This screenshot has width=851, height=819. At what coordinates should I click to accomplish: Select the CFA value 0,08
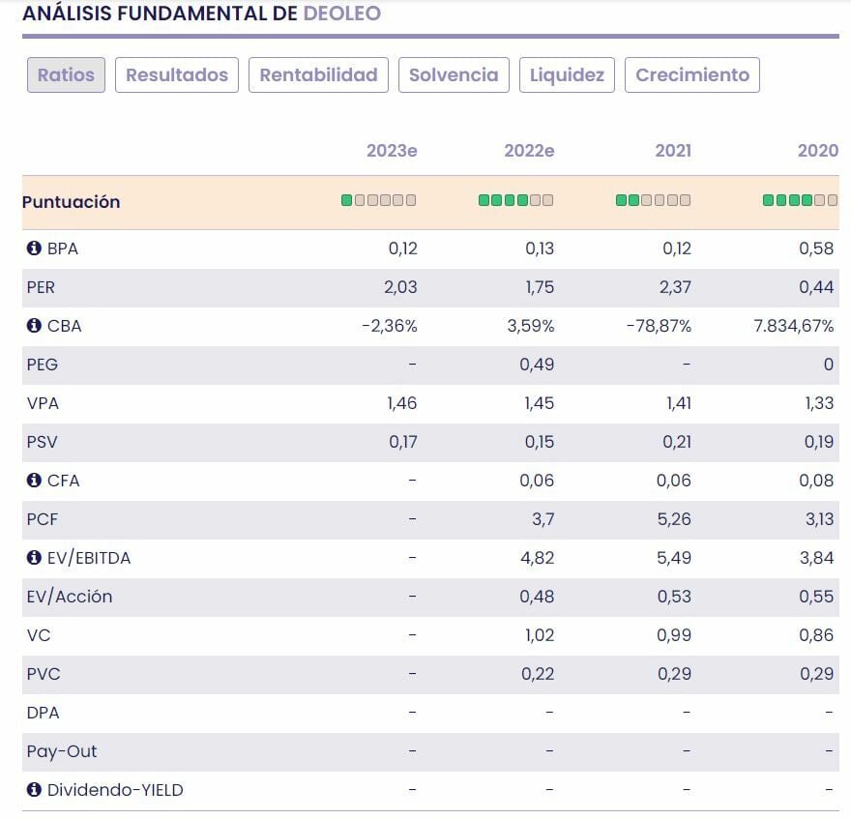pos(816,481)
